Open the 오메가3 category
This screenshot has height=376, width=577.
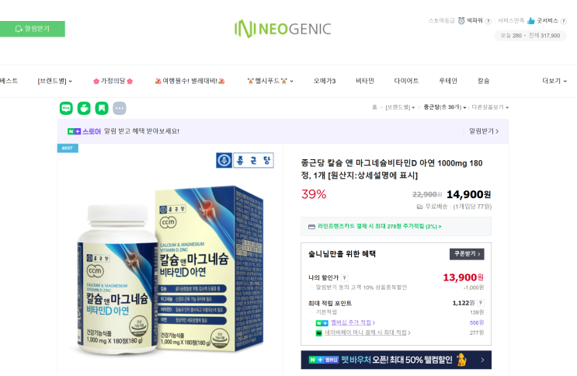coord(325,81)
